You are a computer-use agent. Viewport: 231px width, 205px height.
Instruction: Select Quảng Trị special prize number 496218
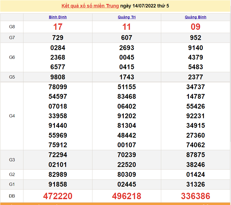127,196
